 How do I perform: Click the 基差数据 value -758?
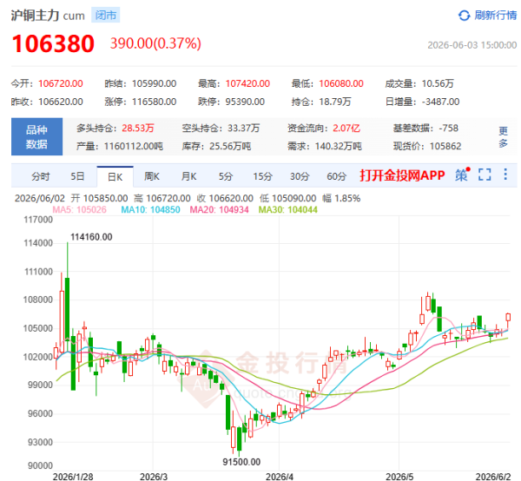[x=449, y=128]
